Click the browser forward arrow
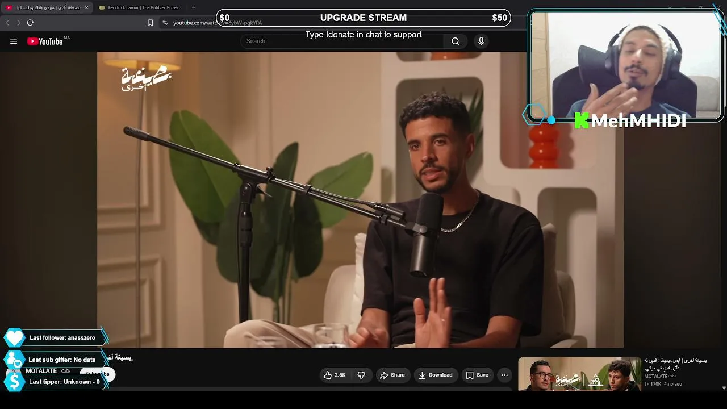Viewport: 727px width, 409px height. [x=19, y=23]
